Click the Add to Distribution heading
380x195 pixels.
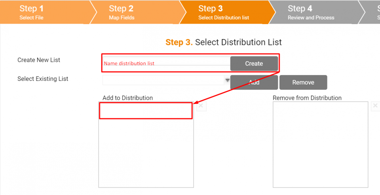[x=128, y=98]
